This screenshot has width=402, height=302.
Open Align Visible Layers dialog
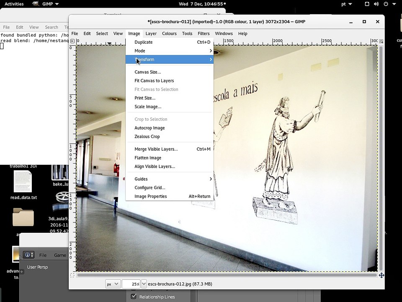[x=170, y=167]
